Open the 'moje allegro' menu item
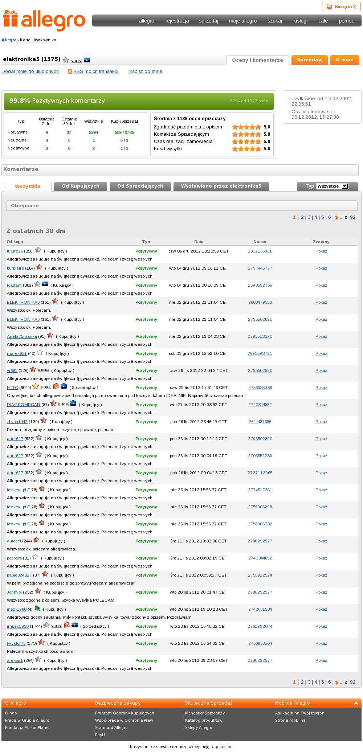363x754 pixels. coord(243,21)
